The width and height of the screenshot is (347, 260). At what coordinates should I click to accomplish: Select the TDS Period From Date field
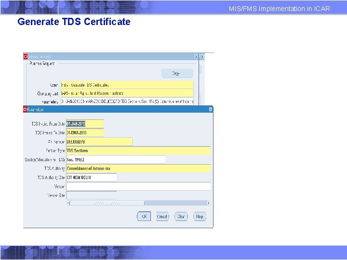(x=85, y=124)
